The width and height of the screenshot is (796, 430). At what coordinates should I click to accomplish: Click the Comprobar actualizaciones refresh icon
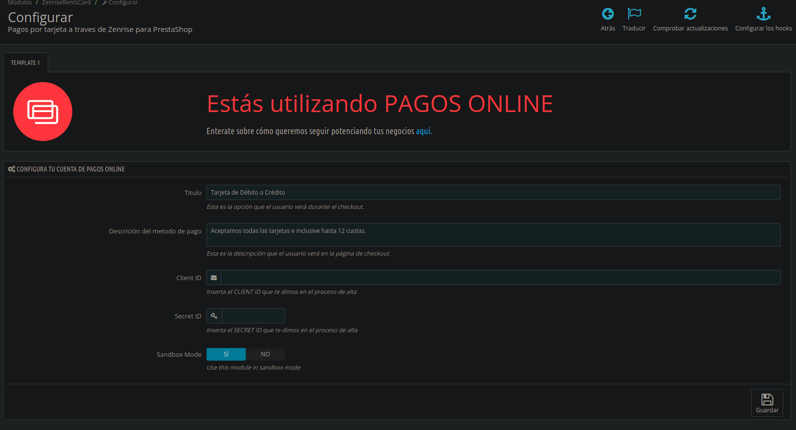pyautogui.click(x=690, y=14)
